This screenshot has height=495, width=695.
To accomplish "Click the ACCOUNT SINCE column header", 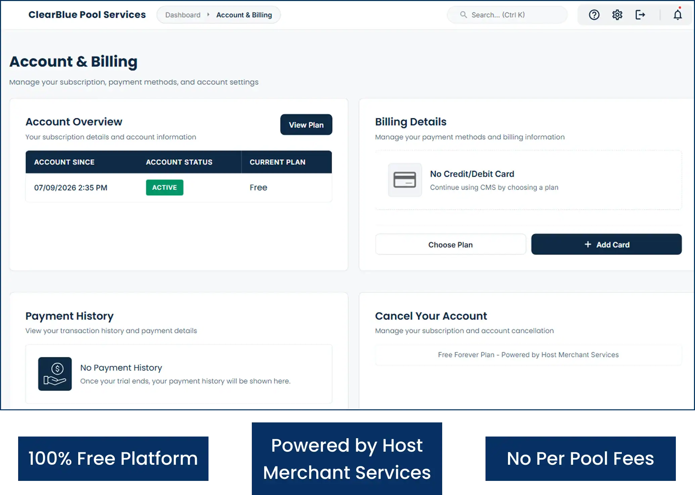I will click(64, 162).
